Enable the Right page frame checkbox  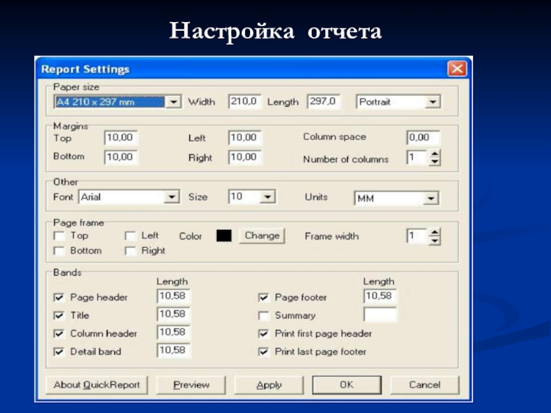(130, 251)
